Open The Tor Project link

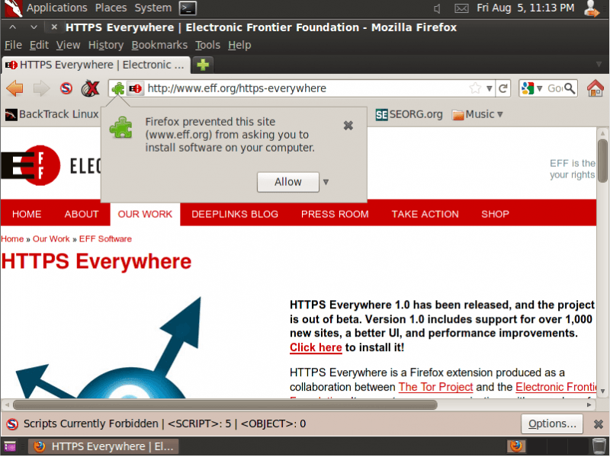tap(435, 387)
